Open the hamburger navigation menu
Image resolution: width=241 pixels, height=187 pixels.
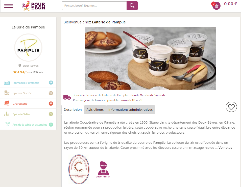click(x=8, y=6)
